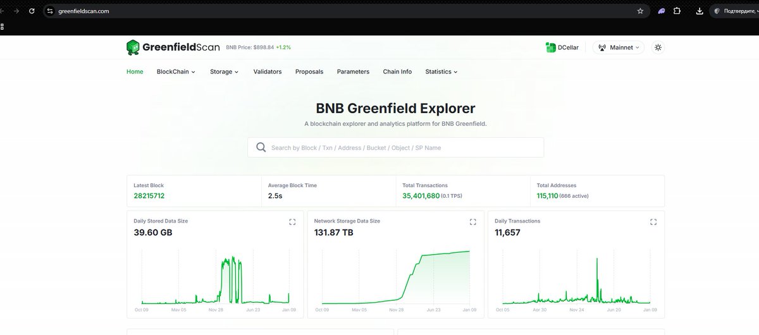Expand the Daily Transactions chart fullscreen
Image resolution: width=759 pixels, height=335 pixels.
pos(653,222)
